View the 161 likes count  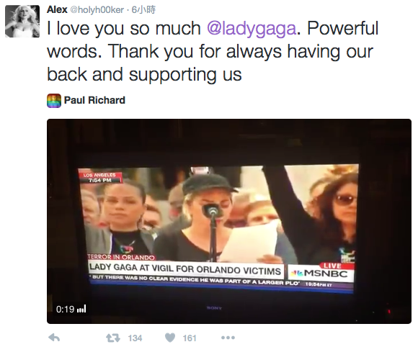[x=190, y=338]
